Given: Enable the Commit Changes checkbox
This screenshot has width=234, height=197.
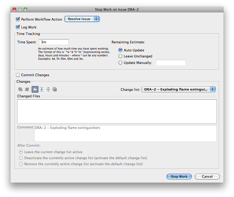Looking at the screenshot, I should (x=18, y=75).
